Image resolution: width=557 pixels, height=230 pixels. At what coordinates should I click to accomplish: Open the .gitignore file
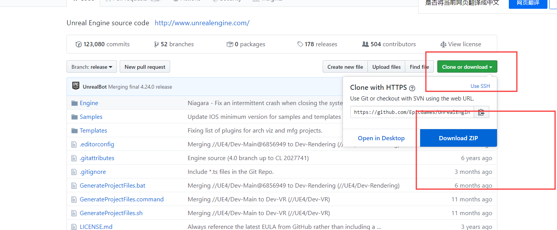click(93, 172)
